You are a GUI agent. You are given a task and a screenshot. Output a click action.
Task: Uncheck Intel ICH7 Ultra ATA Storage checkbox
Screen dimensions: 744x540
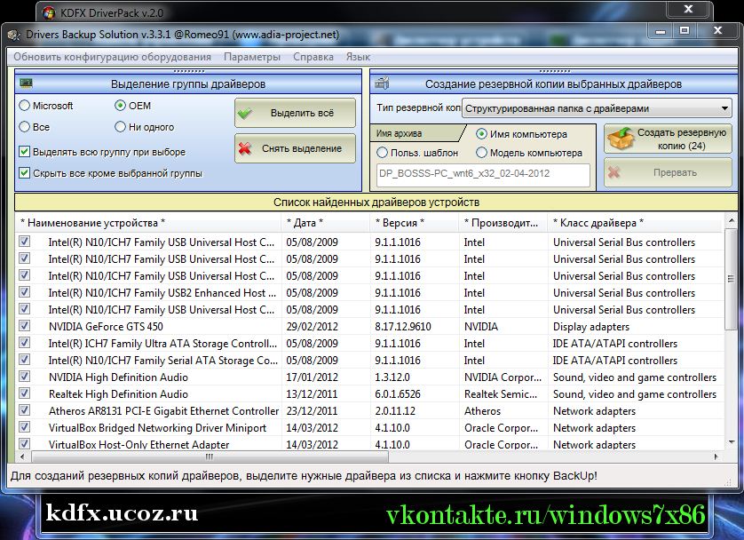tap(24, 343)
